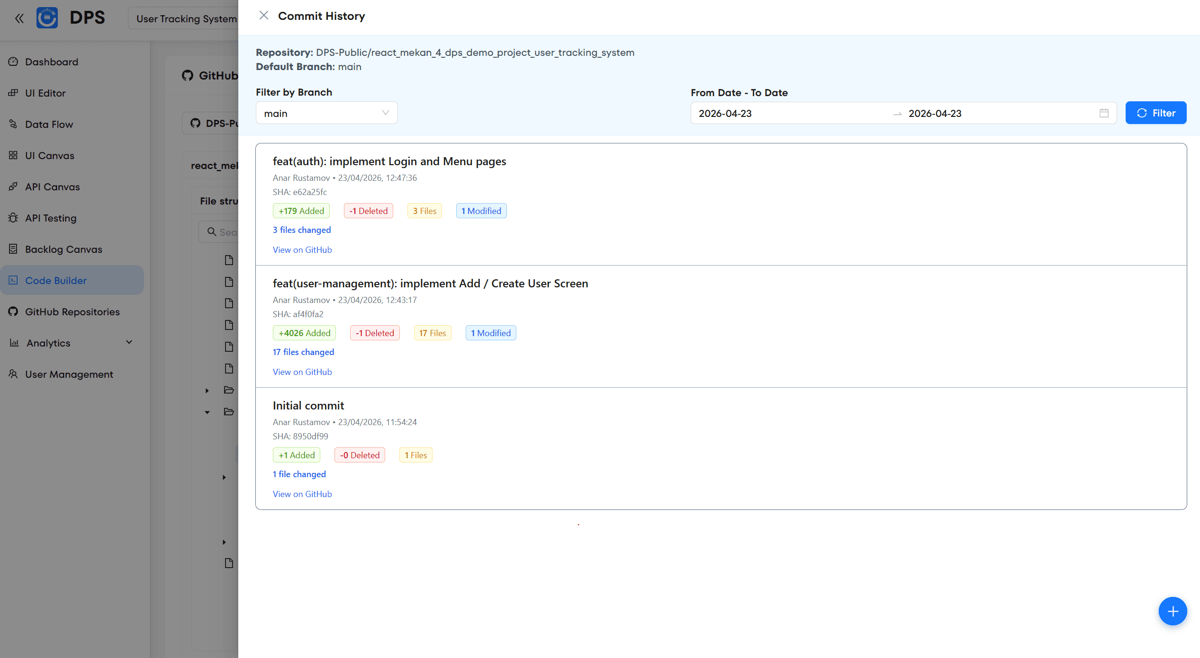Click the open folder icon beside the right-pointing arrow

(229, 390)
